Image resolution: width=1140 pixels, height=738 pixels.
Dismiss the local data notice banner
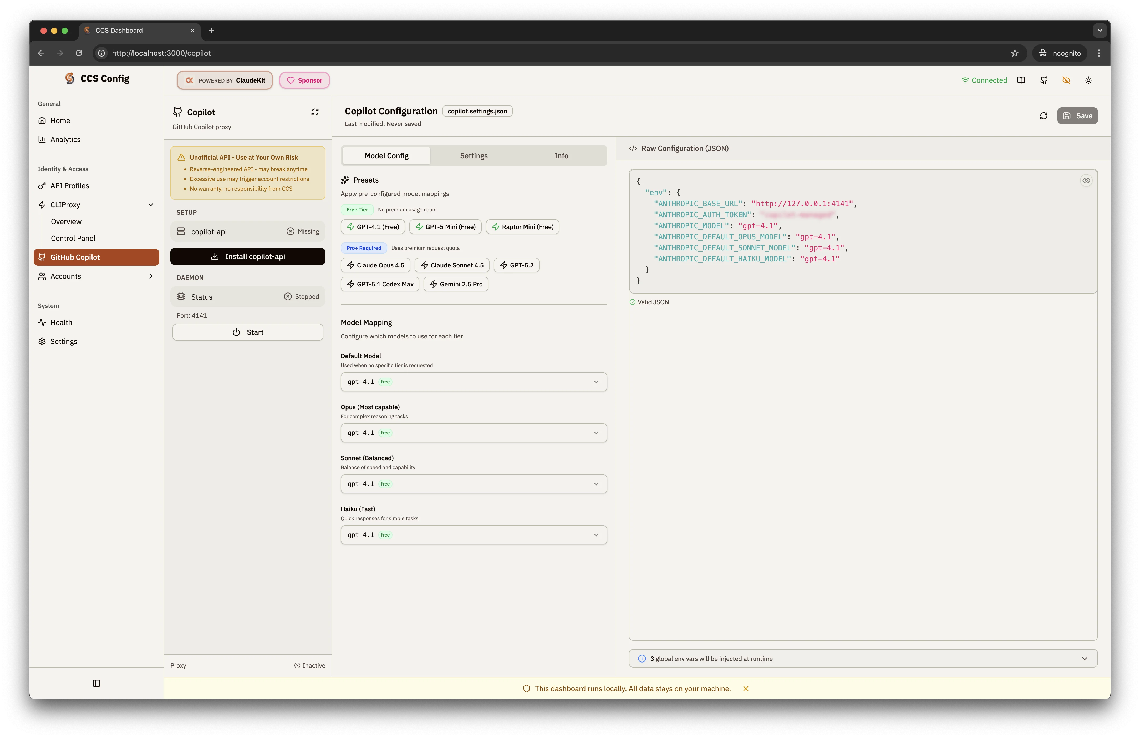(746, 689)
